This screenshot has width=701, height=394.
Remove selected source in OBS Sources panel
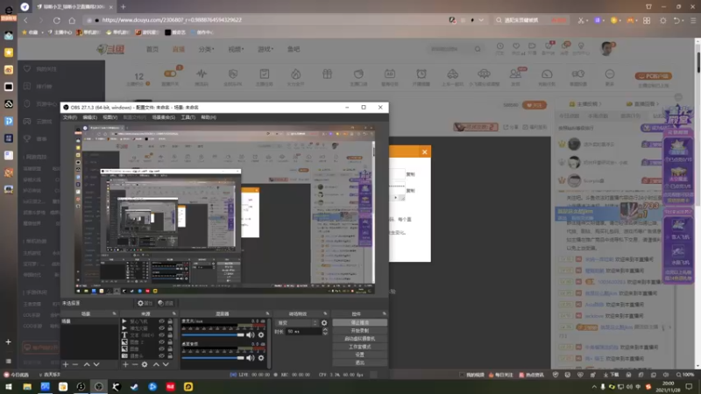pos(135,364)
